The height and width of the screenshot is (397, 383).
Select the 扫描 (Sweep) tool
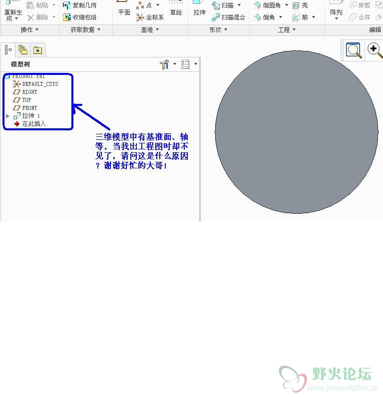[223, 5]
